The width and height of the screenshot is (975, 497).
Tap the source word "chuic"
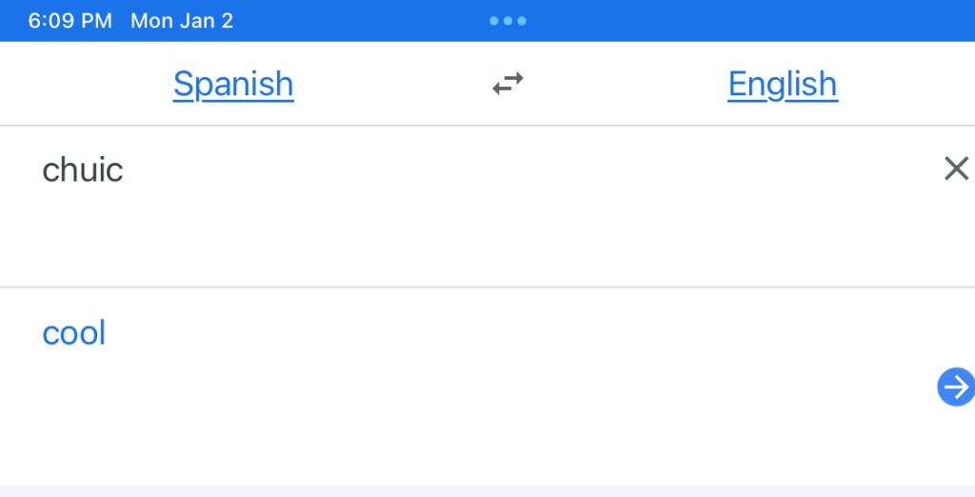point(83,170)
